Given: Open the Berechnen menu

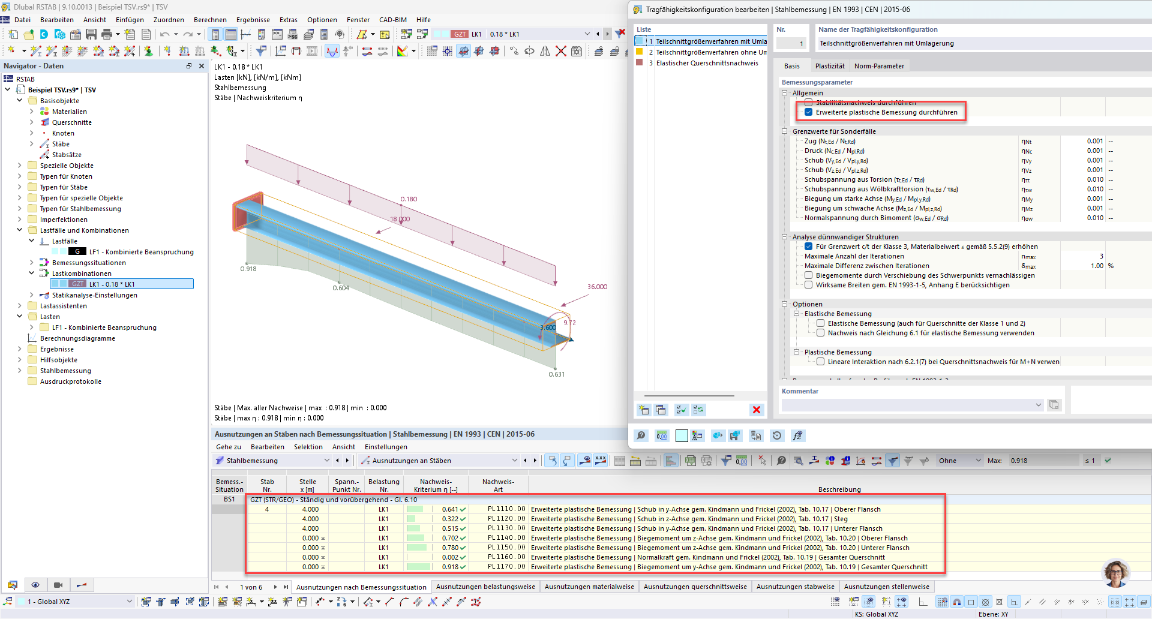Looking at the screenshot, I should tap(210, 20).
